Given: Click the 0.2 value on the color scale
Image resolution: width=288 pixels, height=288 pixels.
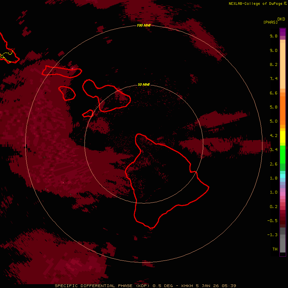Looking at the screenshot, I should click(274, 207).
